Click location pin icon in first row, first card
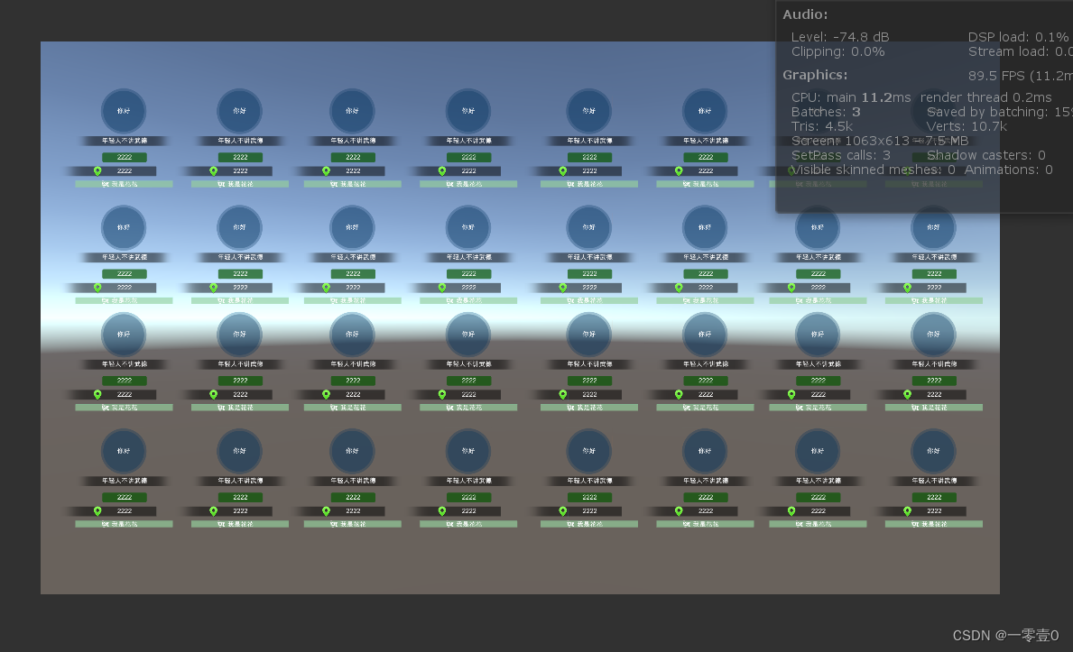This screenshot has width=1073, height=652. 97,171
